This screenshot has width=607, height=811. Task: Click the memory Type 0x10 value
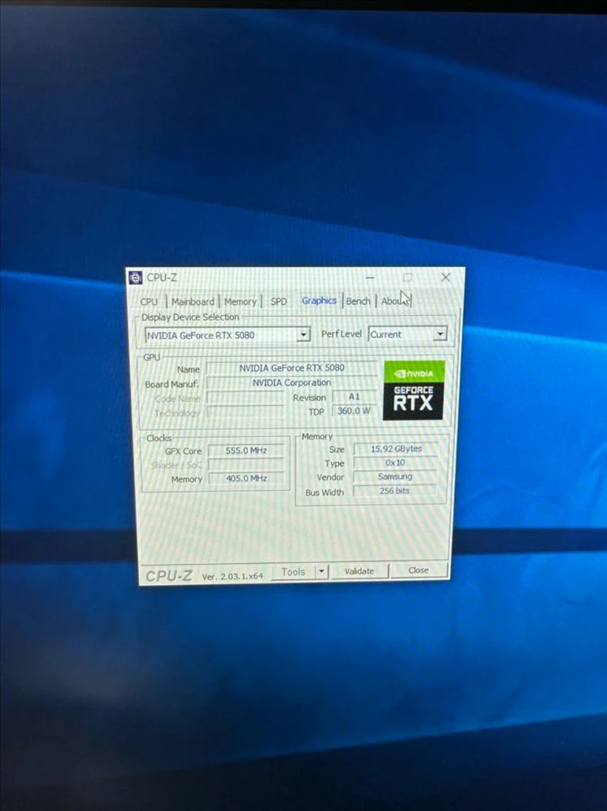(396, 463)
